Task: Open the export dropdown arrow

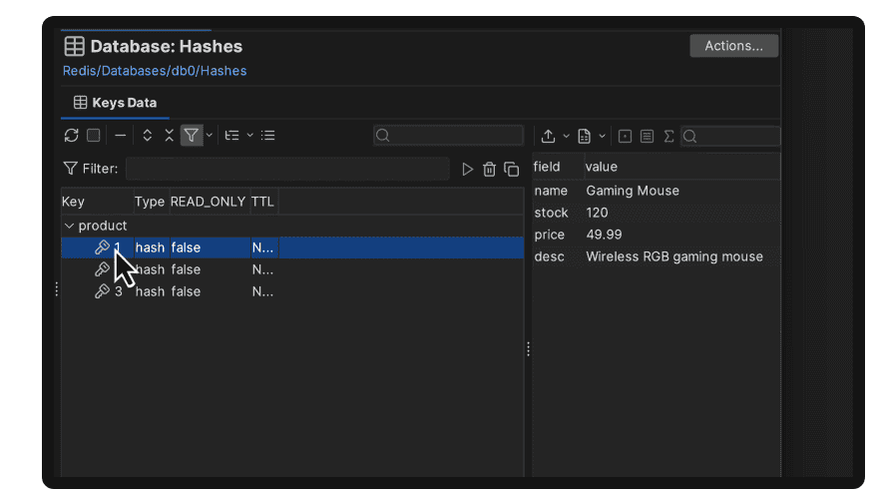Action: [x=566, y=136]
